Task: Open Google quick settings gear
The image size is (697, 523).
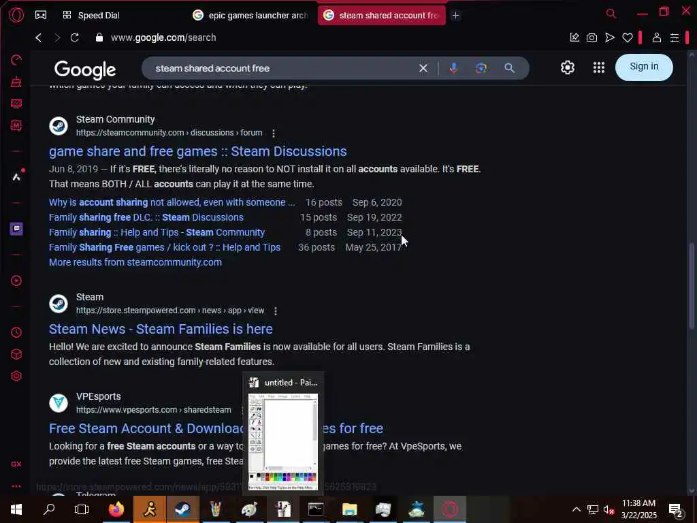Action: 568,67
